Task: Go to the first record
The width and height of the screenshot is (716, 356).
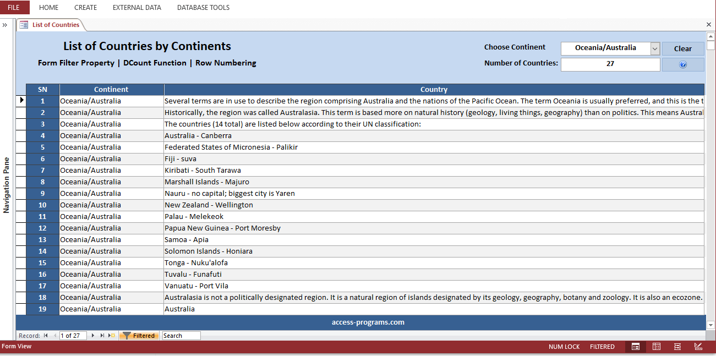Action: click(x=46, y=335)
